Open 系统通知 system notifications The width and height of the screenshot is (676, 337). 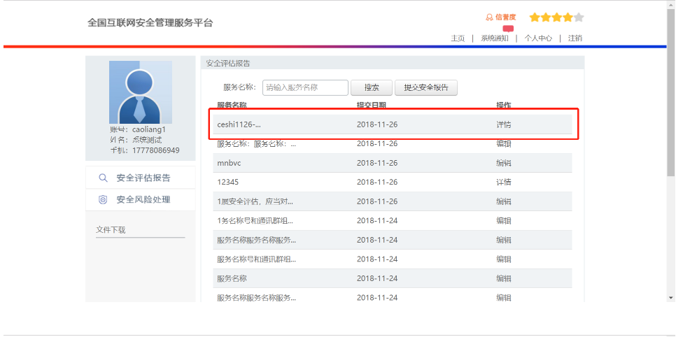pyautogui.click(x=495, y=38)
